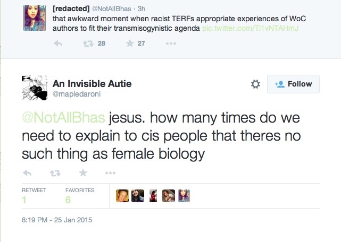View An Invisible Autie's profile avatar

click(x=35, y=88)
